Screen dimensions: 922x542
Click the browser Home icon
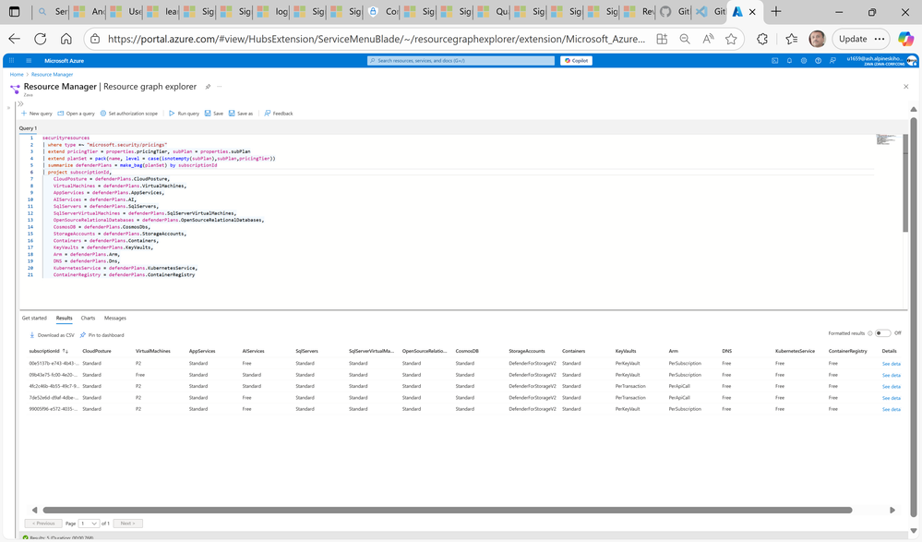(66, 39)
